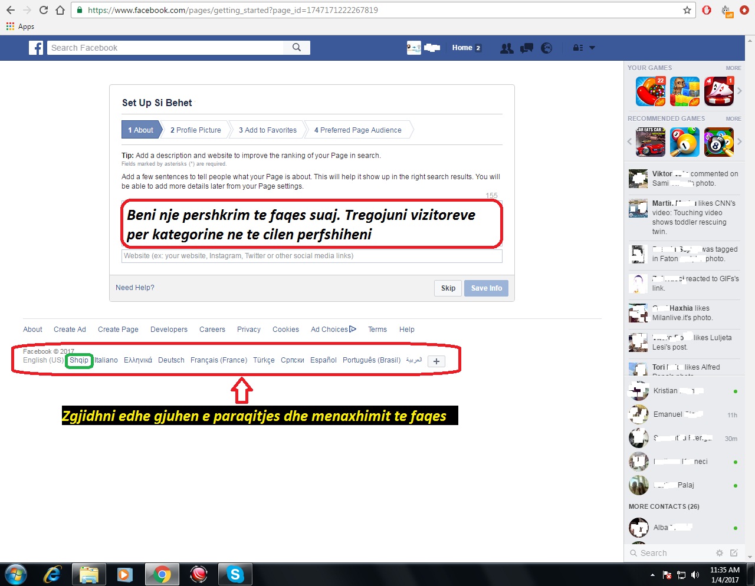Open the Developers footer link

(169, 330)
